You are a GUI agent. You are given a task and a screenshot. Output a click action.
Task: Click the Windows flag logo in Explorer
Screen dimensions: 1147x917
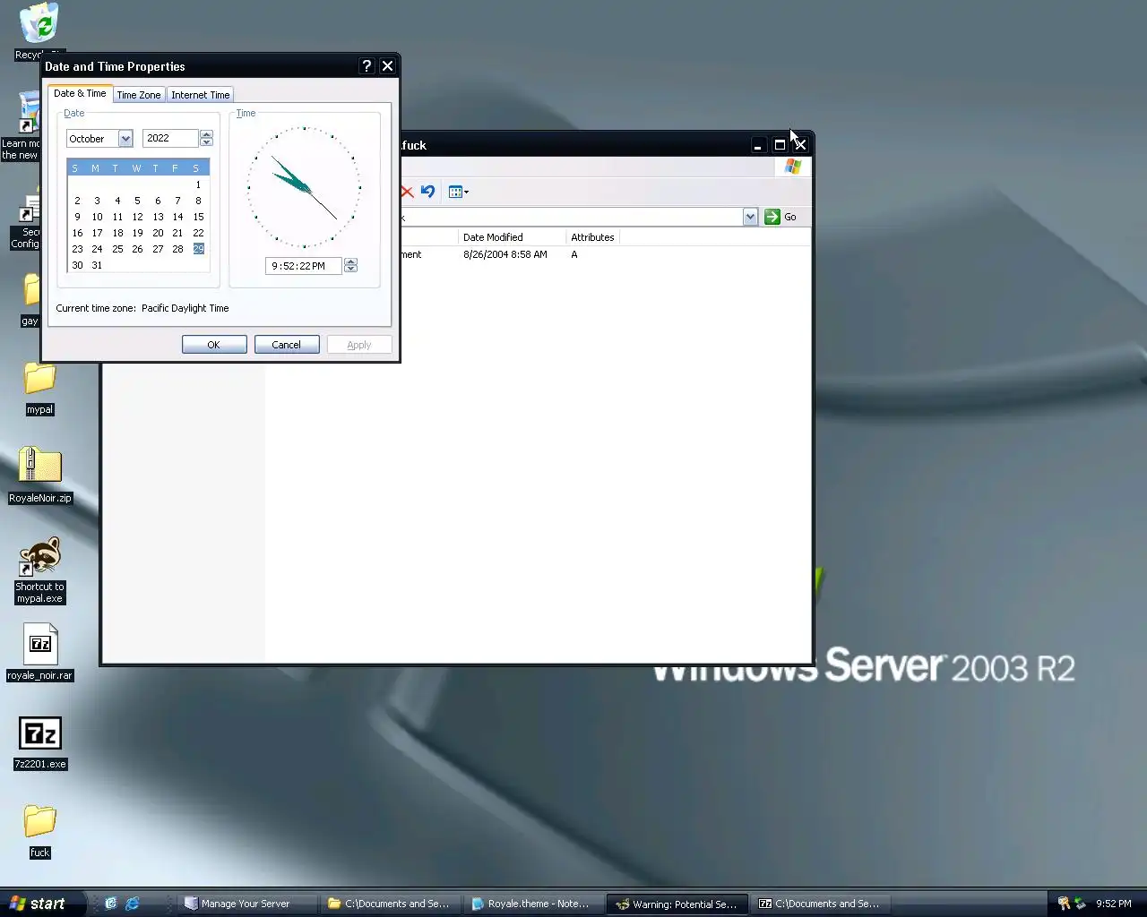[793, 167]
